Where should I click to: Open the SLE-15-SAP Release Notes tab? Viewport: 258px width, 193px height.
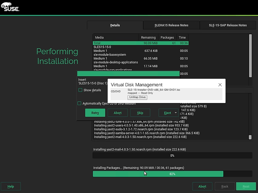[x=228, y=25]
